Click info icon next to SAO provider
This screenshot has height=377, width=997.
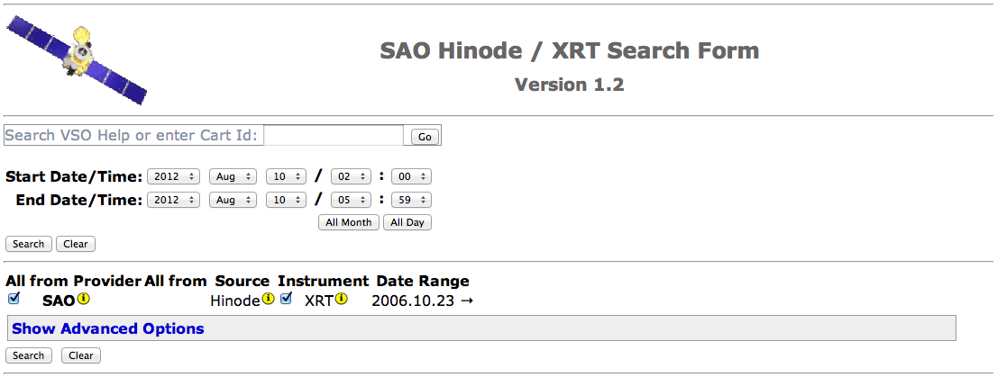tap(83, 300)
